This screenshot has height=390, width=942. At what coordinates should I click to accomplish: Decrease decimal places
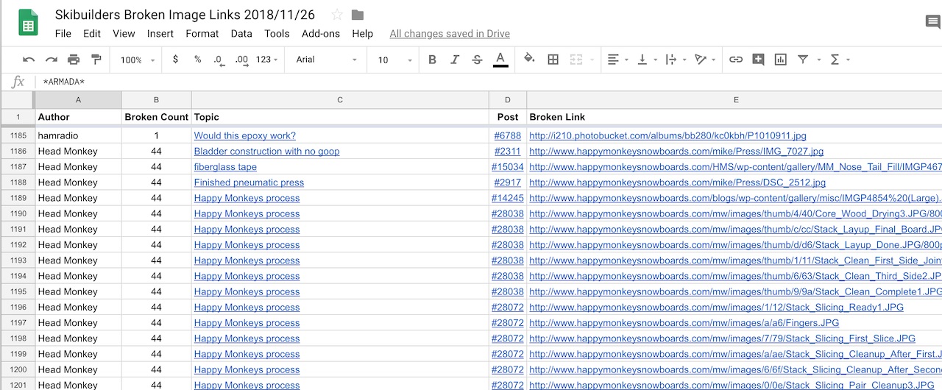tap(219, 60)
